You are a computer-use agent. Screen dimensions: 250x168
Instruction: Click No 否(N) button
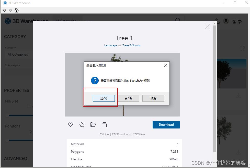click(128, 98)
